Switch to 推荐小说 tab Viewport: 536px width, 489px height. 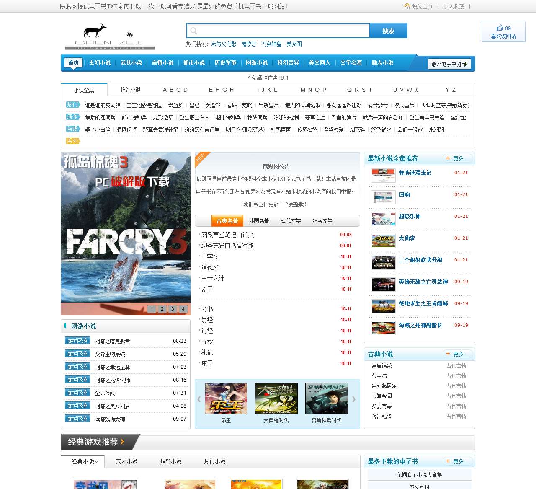131,90
